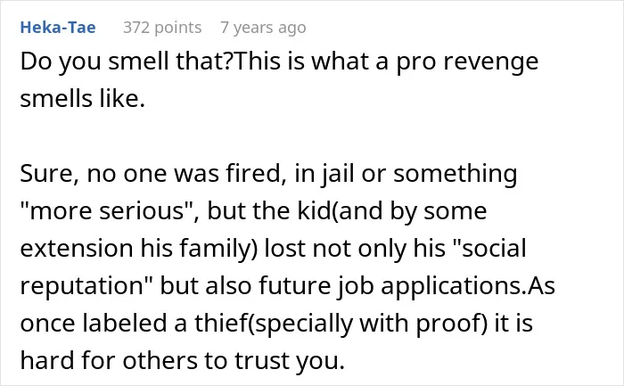Image resolution: width=624 pixels, height=386 pixels.
Task: Click the words 'in jail or something'
Action: tap(406, 174)
